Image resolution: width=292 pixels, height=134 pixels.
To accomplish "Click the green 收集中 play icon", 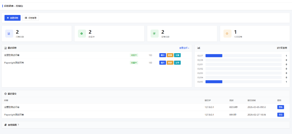I will click(x=82, y=34).
